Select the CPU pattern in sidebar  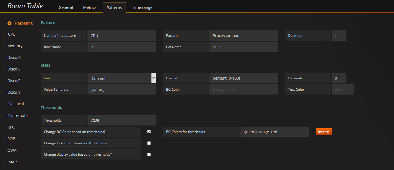click(12, 34)
